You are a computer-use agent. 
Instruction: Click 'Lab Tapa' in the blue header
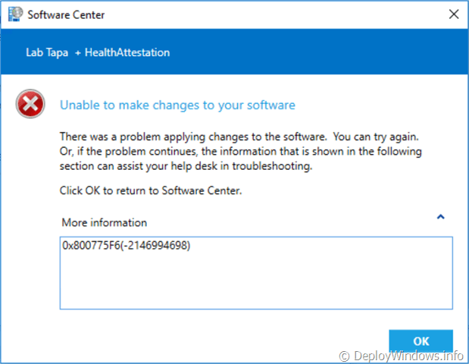click(47, 52)
